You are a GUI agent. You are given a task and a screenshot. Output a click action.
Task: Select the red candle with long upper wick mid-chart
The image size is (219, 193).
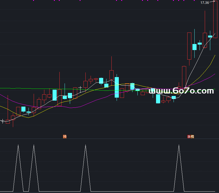(x=111, y=75)
